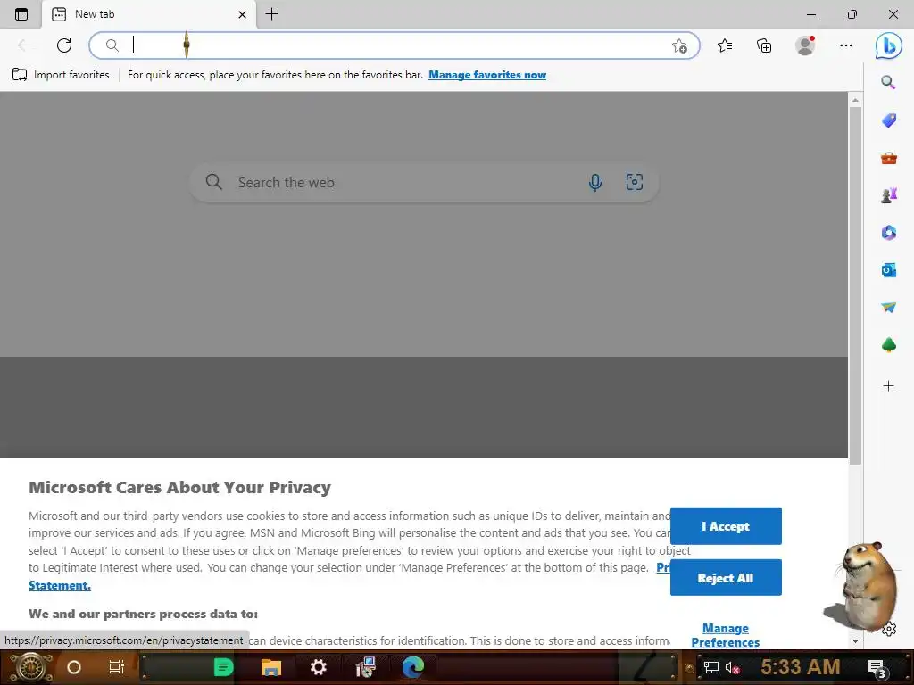Start voice search microphone icon
Screen dimensions: 914x685
coord(594,182)
